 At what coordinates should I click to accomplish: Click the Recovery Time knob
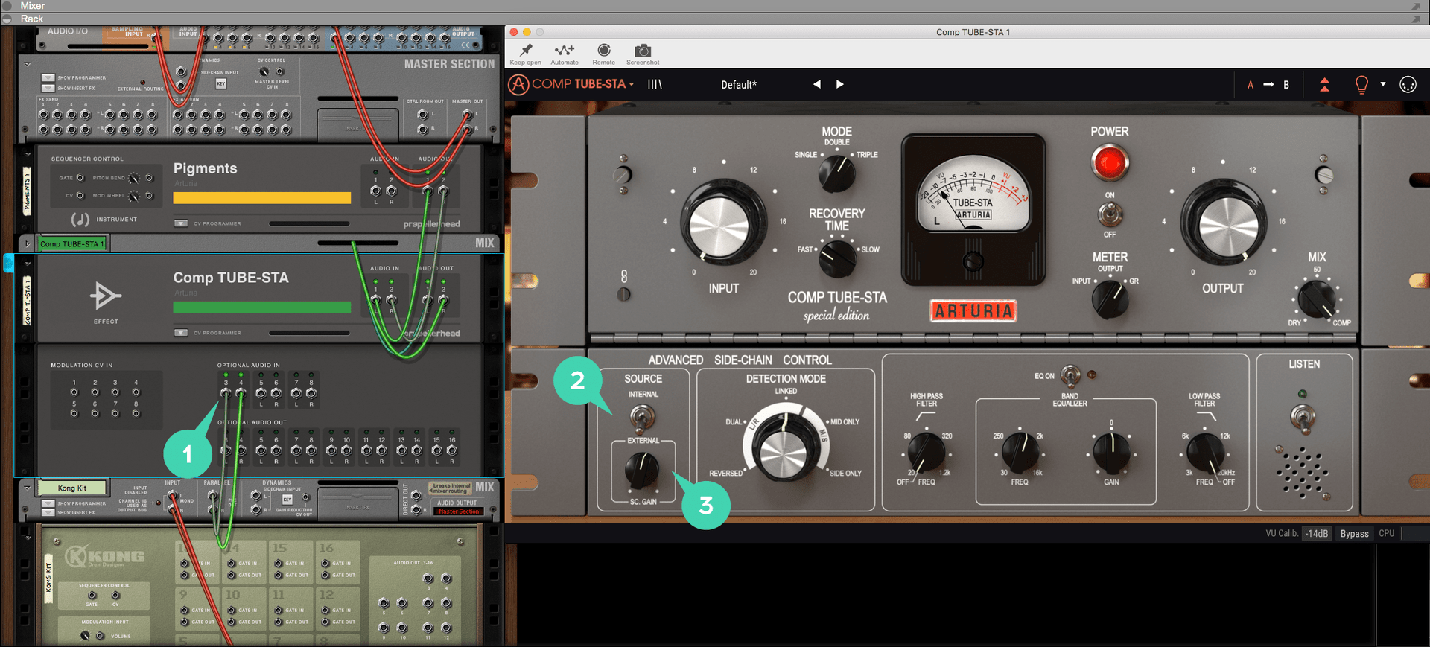[x=837, y=258]
